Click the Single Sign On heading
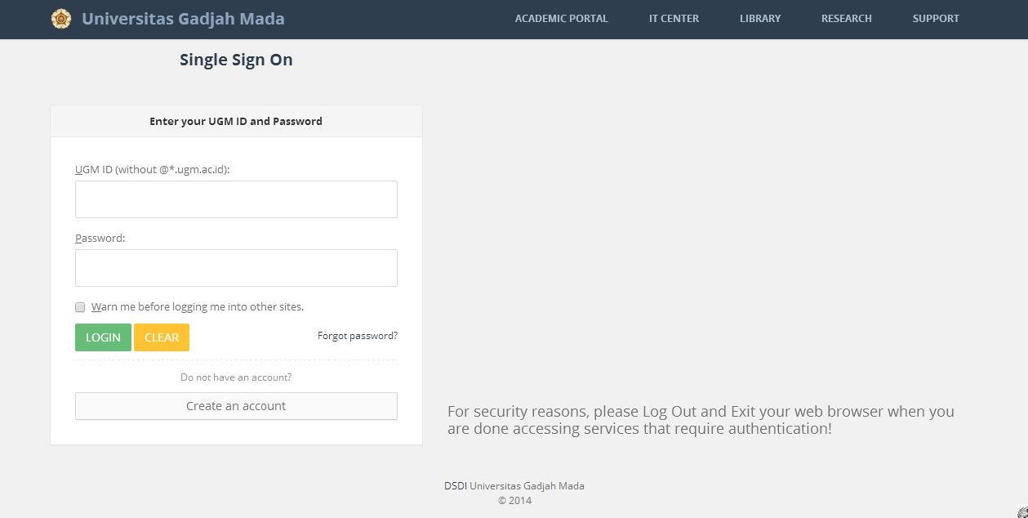1028x518 pixels. (x=236, y=60)
